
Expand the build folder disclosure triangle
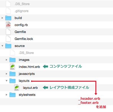[x=2, y=18]
